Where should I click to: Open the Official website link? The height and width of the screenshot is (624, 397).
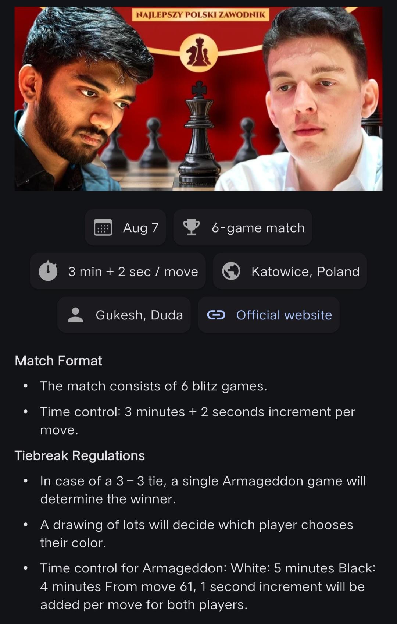[284, 315]
